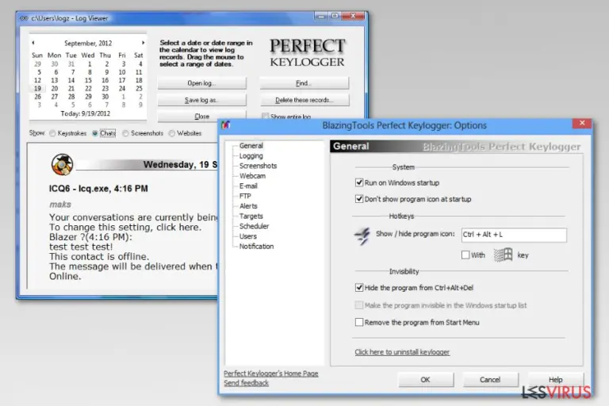
Task: Go to next month in Log Viewer calendar
Action: [143, 43]
